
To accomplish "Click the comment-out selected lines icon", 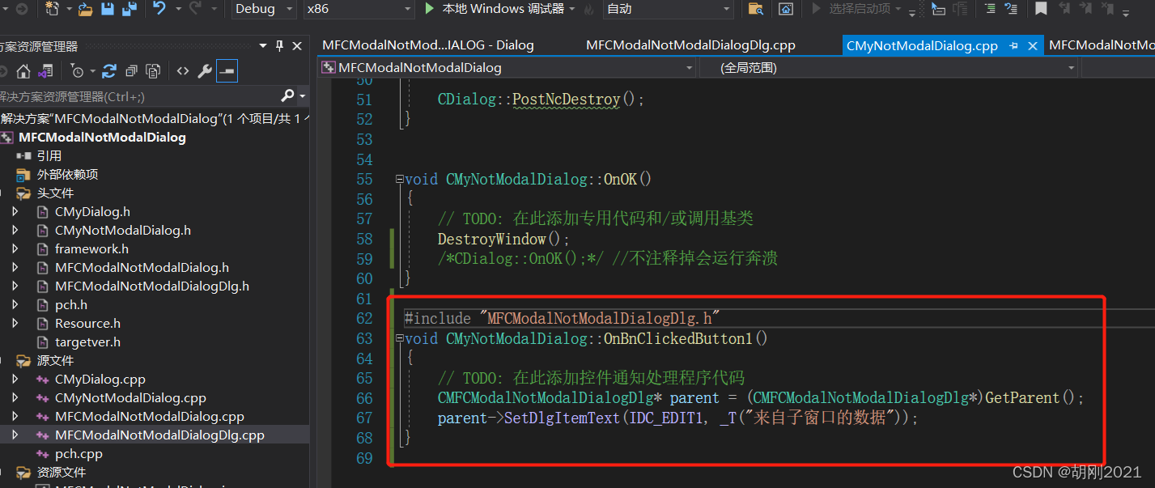I will click(x=990, y=9).
